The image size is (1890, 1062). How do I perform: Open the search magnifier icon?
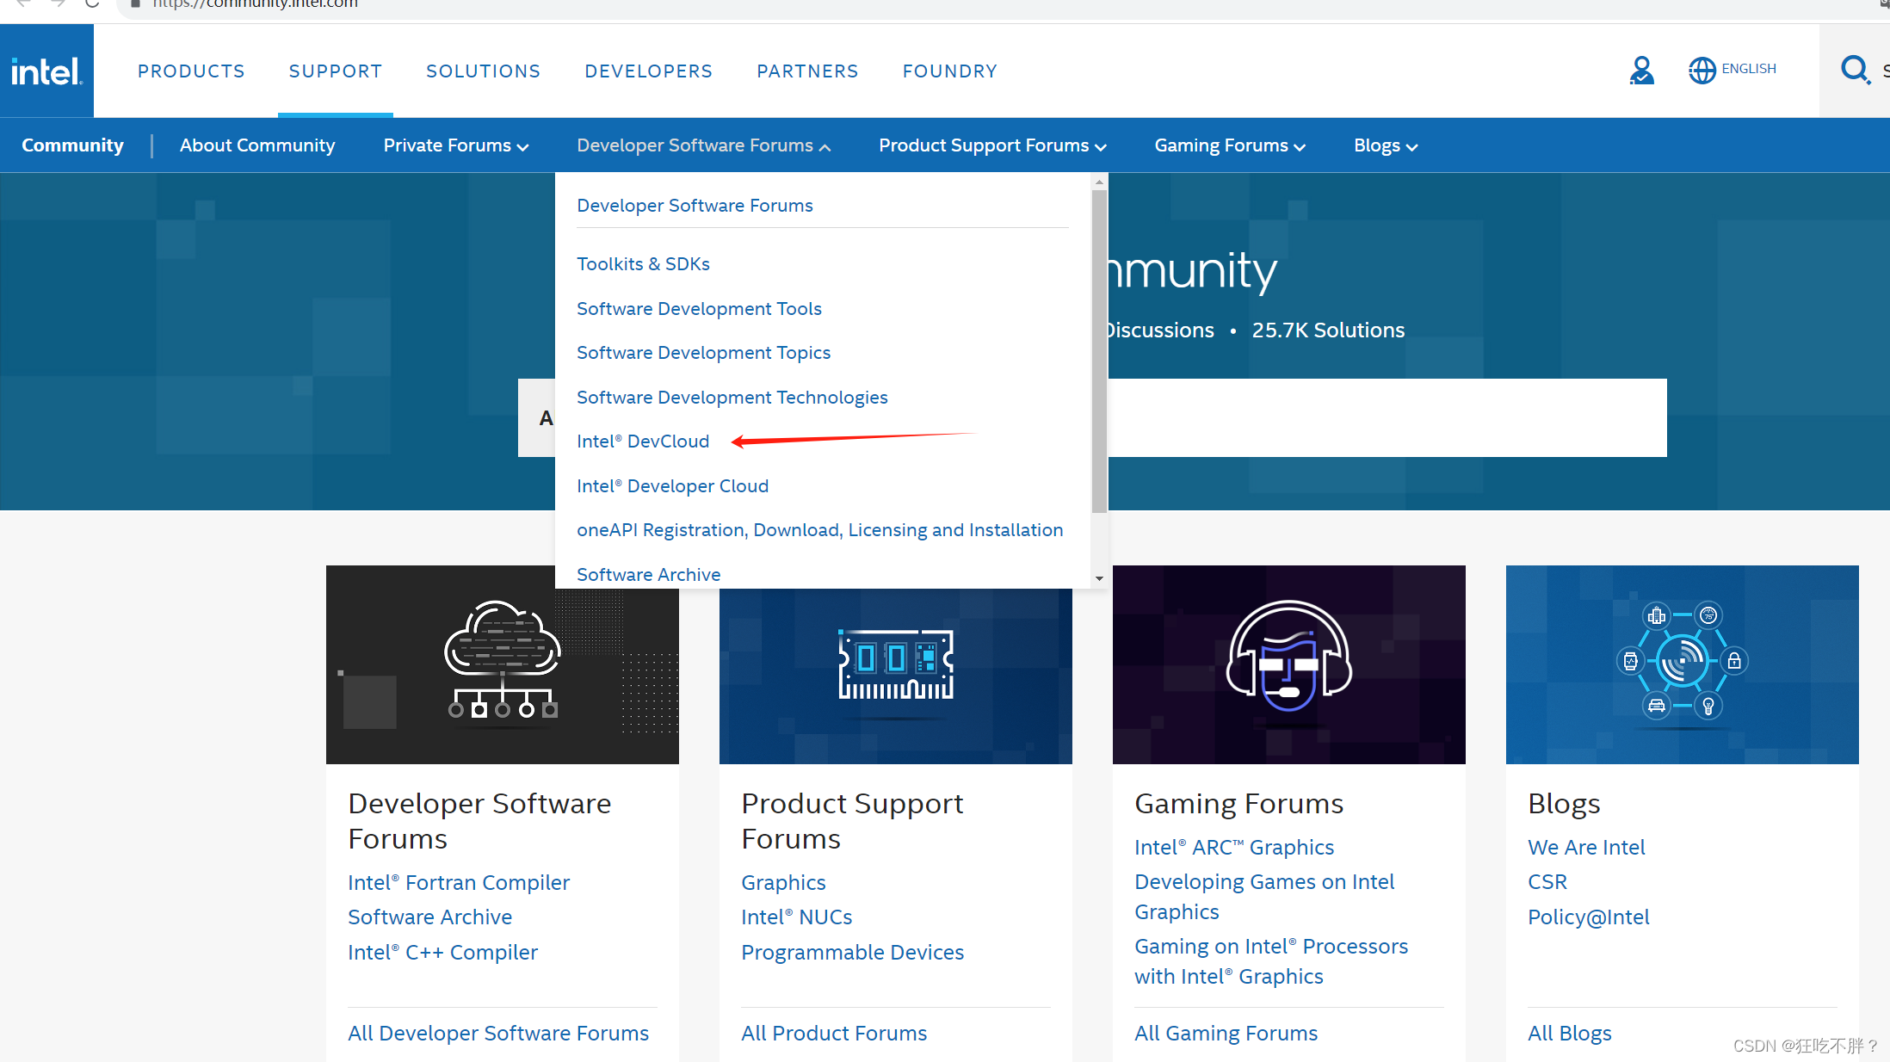(x=1855, y=70)
